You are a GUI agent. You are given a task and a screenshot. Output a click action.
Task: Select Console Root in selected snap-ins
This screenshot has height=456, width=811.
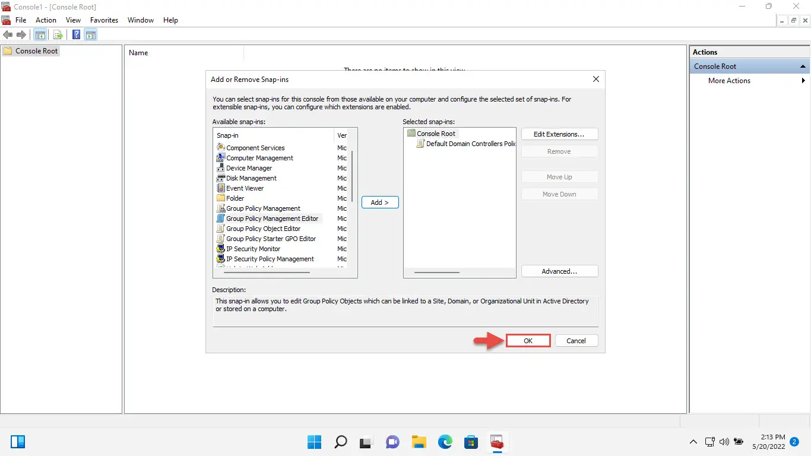[x=436, y=134]
